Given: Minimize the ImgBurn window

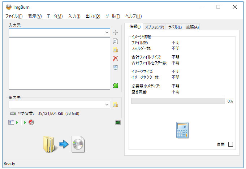Looking at the screenshot, I should pyautogui.click(x=202, y=7).
